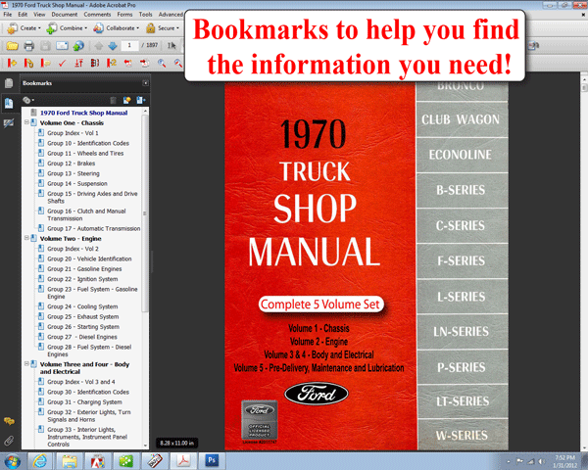Select Group Index - Vol 2 bookmark

click(73, 249)
